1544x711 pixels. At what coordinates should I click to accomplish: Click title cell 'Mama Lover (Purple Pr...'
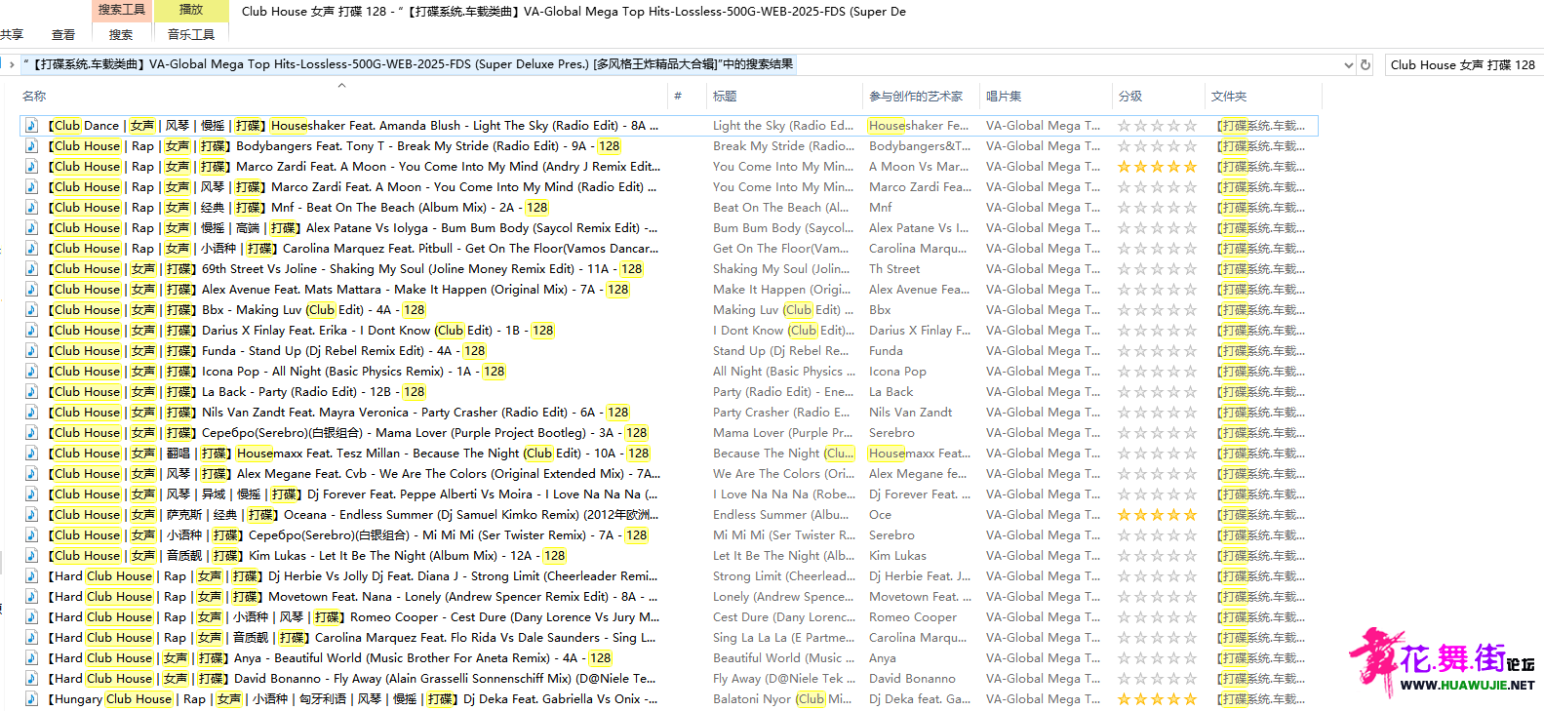pos(782,433)
